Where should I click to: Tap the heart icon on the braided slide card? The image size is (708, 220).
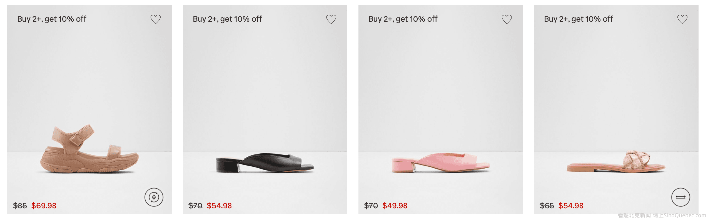point(682,19)
